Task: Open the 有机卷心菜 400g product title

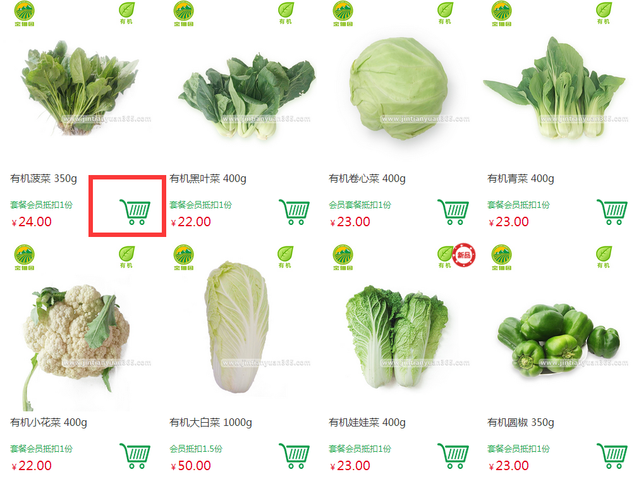Action: pos(367,178)
